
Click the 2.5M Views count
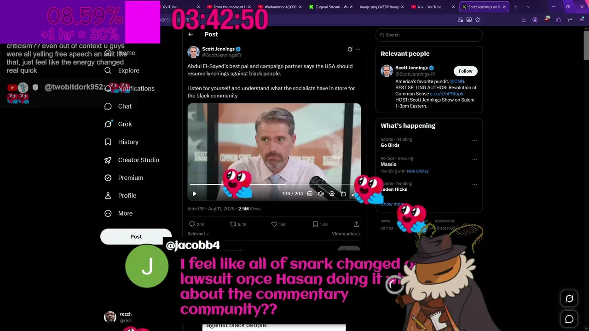249,209
